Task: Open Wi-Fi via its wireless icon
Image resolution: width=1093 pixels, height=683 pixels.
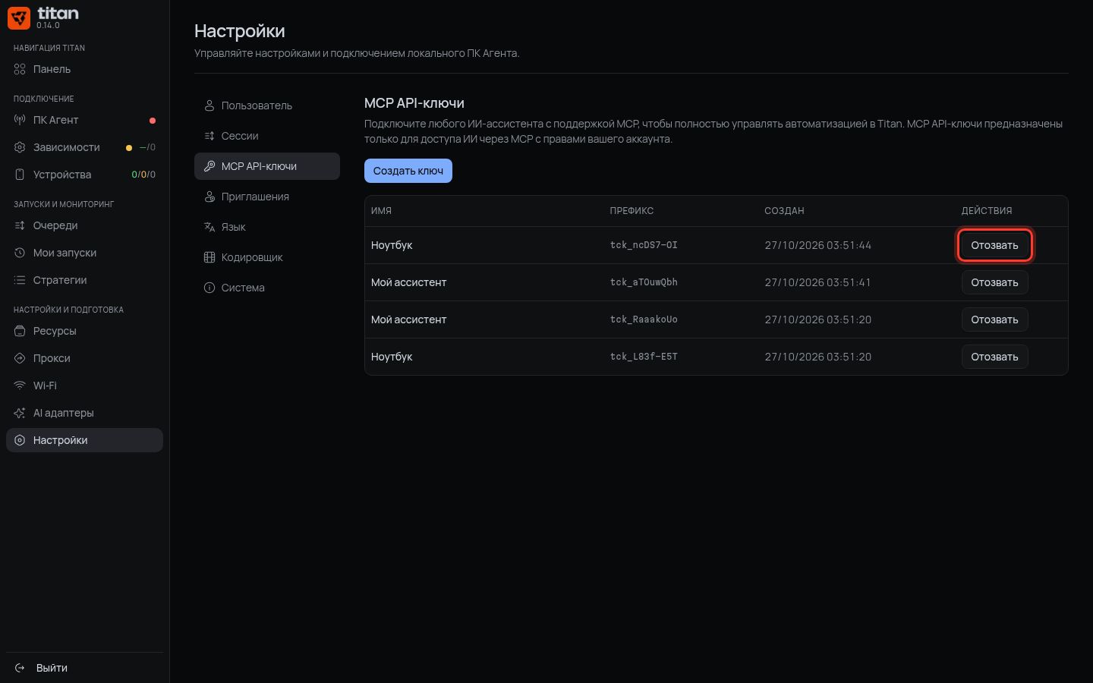Action: click(20, 386)
